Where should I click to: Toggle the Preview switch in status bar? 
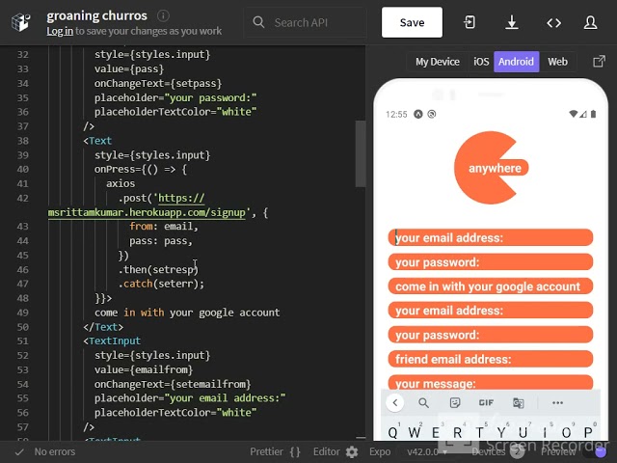click(595, 452)
